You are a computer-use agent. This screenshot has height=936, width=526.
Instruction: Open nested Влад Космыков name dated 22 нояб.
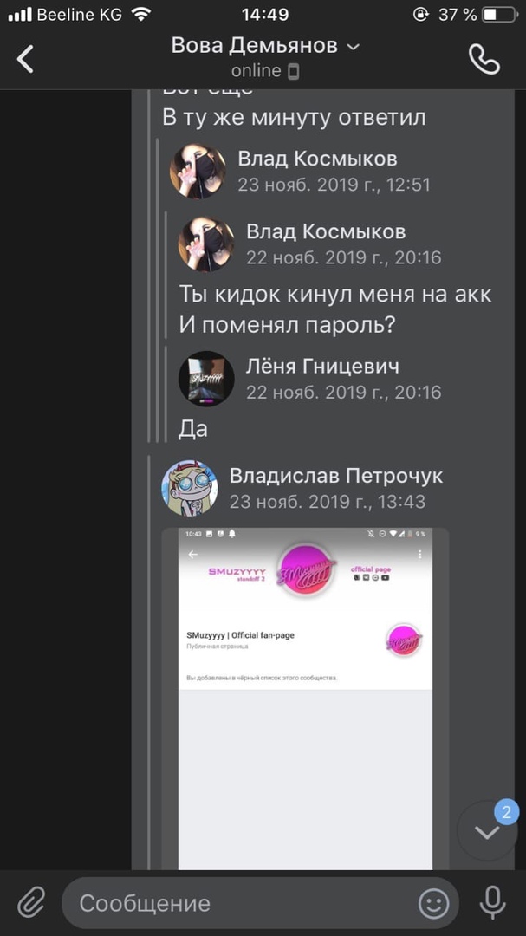point(326,231)
